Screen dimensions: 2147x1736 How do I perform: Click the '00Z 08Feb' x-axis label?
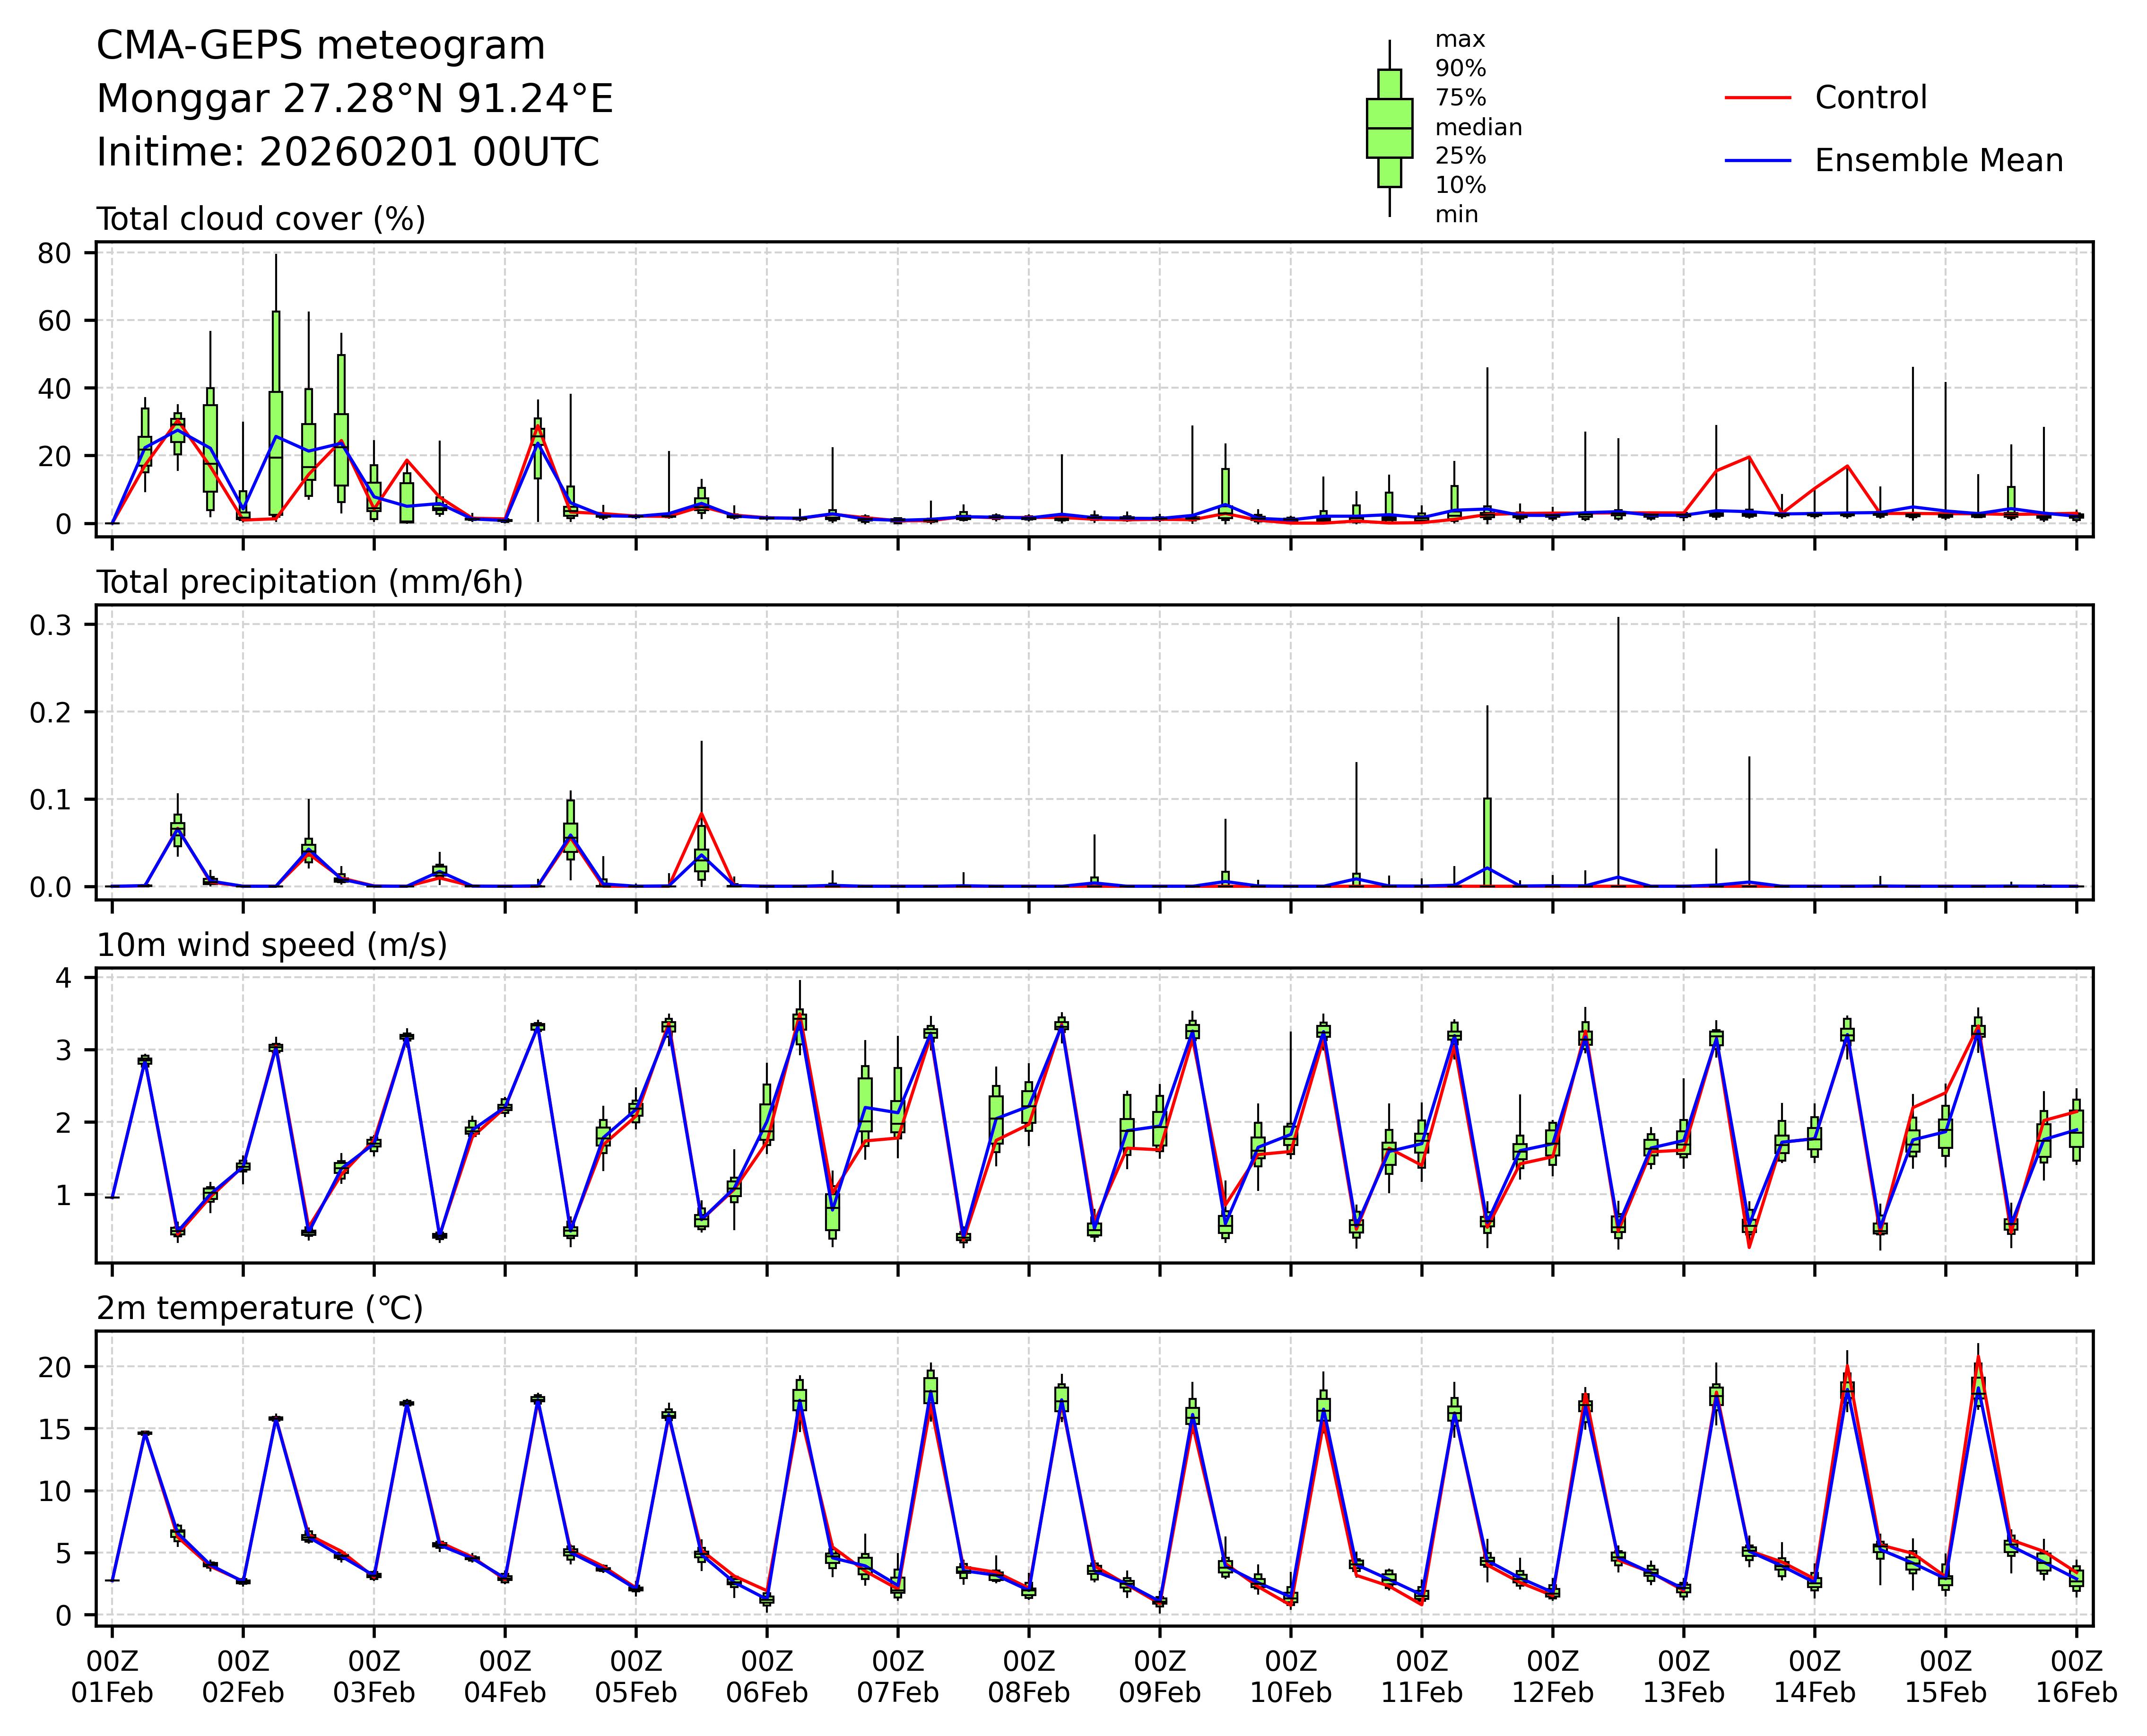click(1028, 1677)
